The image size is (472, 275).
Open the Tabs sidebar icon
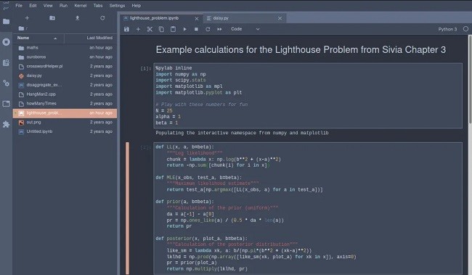(x=6, y=104)
